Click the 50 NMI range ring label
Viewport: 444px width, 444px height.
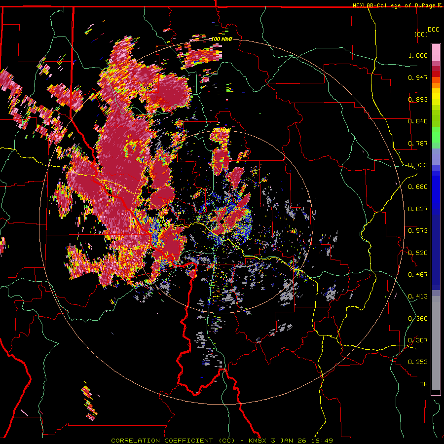[222, 131]
